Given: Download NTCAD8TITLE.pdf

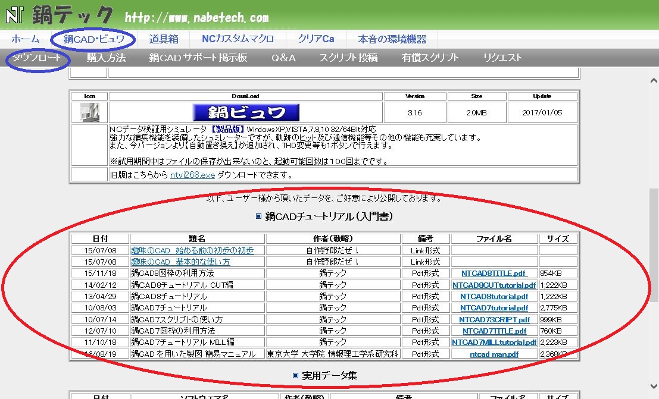Looking at the screenshot, I should [494, 274].
